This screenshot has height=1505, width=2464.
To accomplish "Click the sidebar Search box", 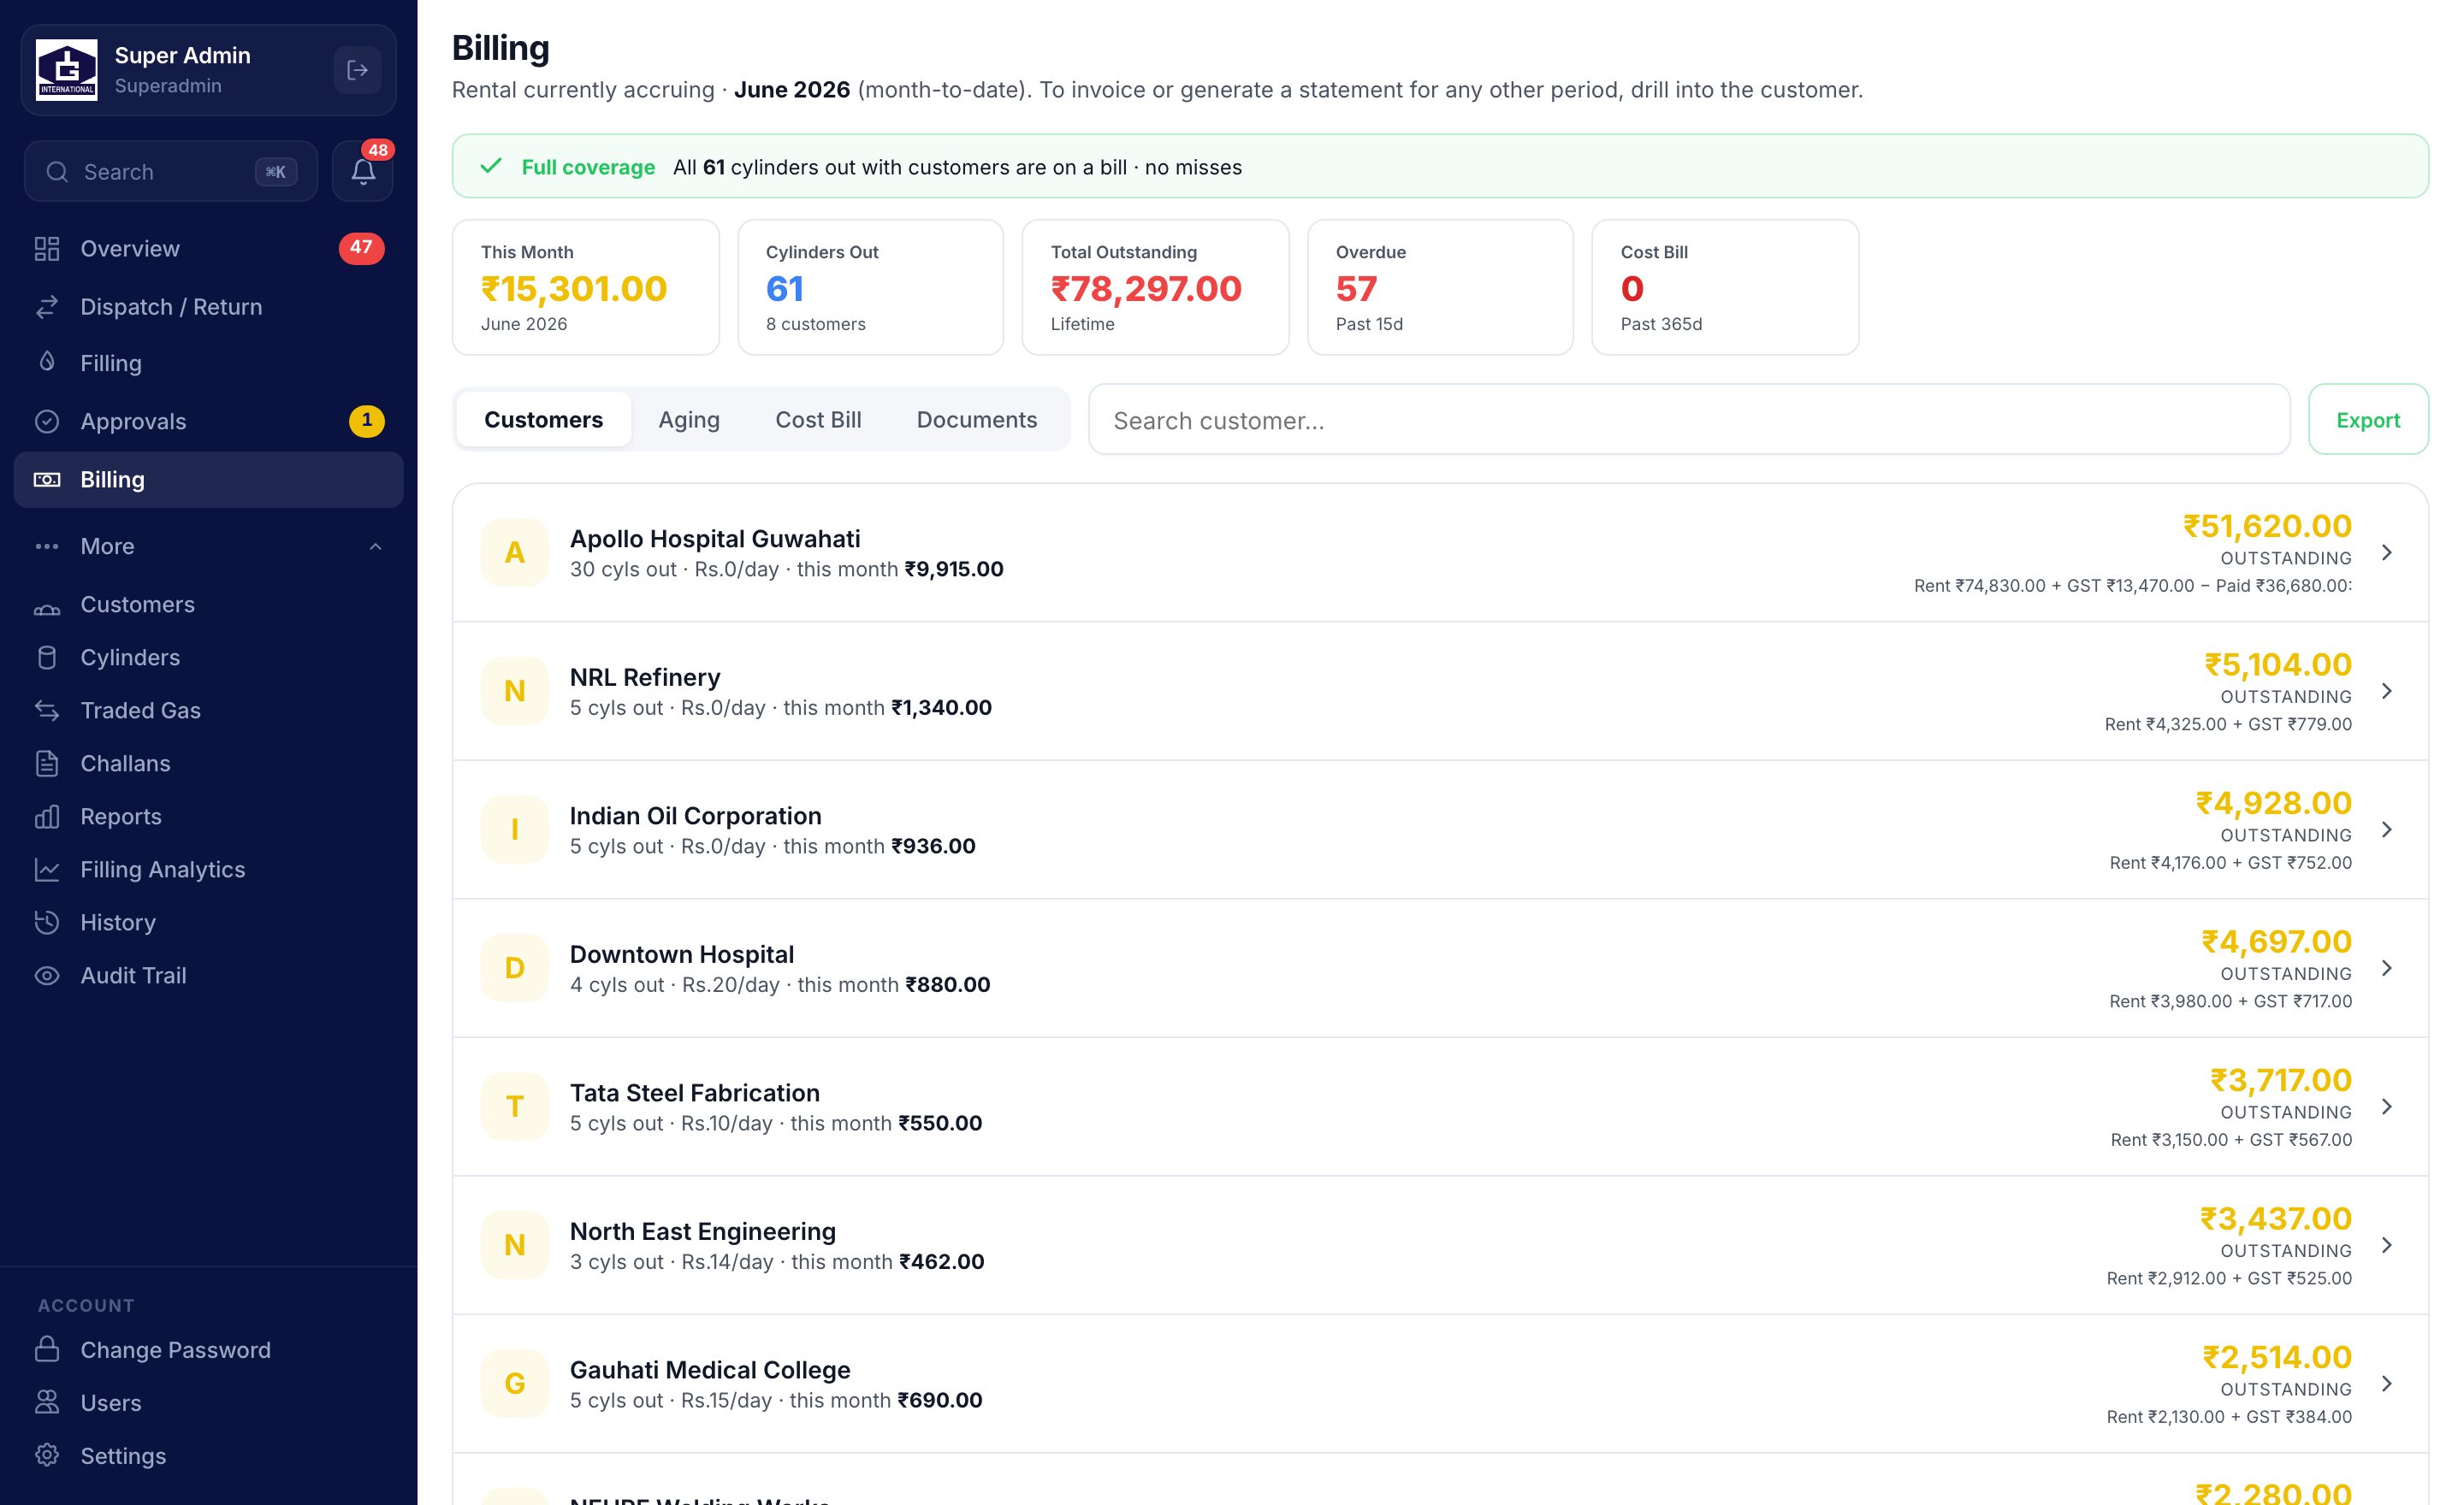I will 171,171.
